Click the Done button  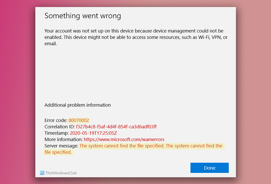click(x=209, y=168)
